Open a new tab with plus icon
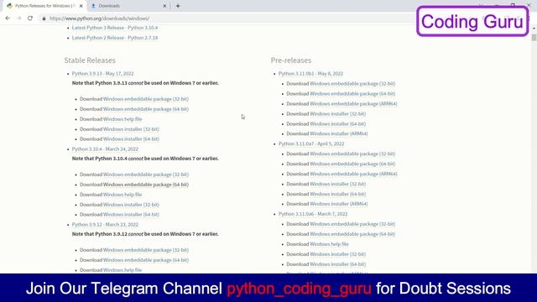537x302 pixels. point(178,6)
